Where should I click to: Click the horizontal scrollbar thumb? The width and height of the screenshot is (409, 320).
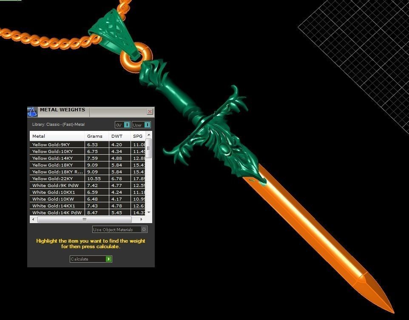click(x=85, y=219)
